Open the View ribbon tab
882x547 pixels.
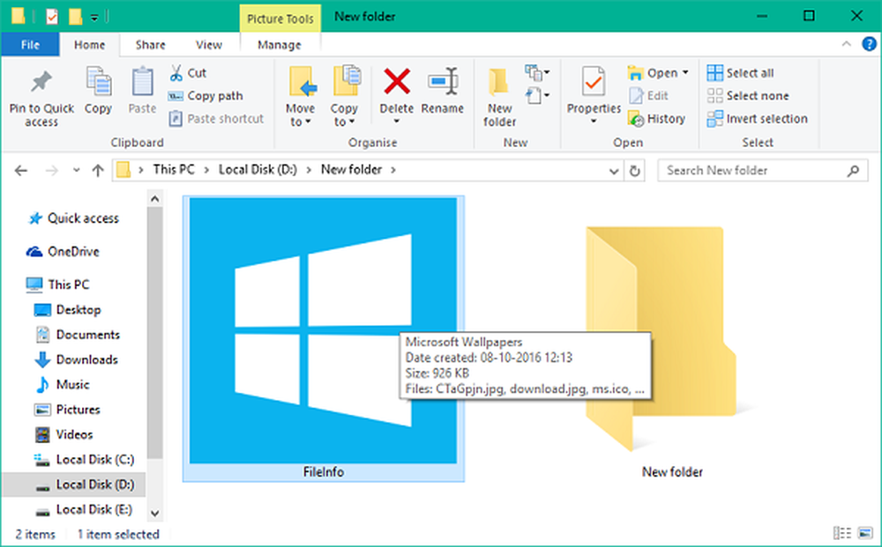[x=209, y=45]
